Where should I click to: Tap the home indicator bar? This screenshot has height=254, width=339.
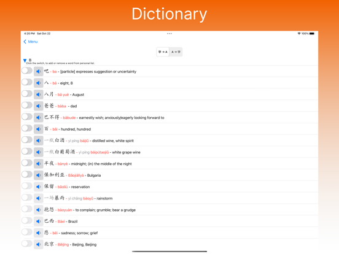(169, 252)
